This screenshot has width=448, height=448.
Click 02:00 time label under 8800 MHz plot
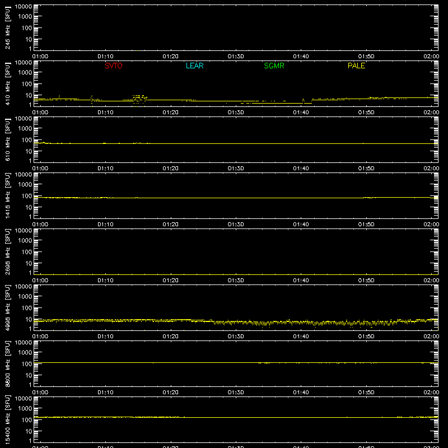(x=431, y=393)
